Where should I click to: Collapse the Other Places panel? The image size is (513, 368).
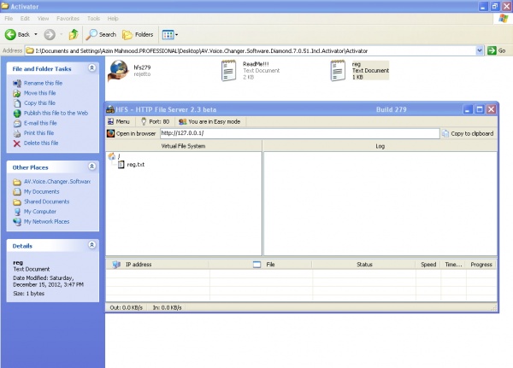tap(92, 166)
